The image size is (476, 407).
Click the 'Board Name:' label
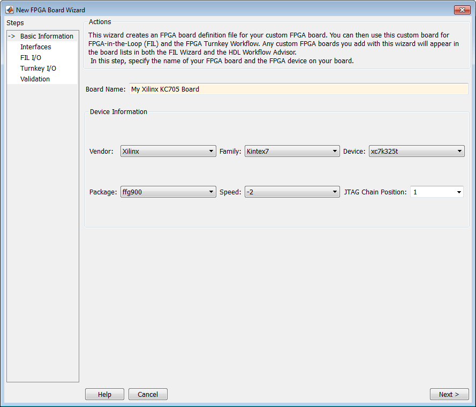point(105,89)
